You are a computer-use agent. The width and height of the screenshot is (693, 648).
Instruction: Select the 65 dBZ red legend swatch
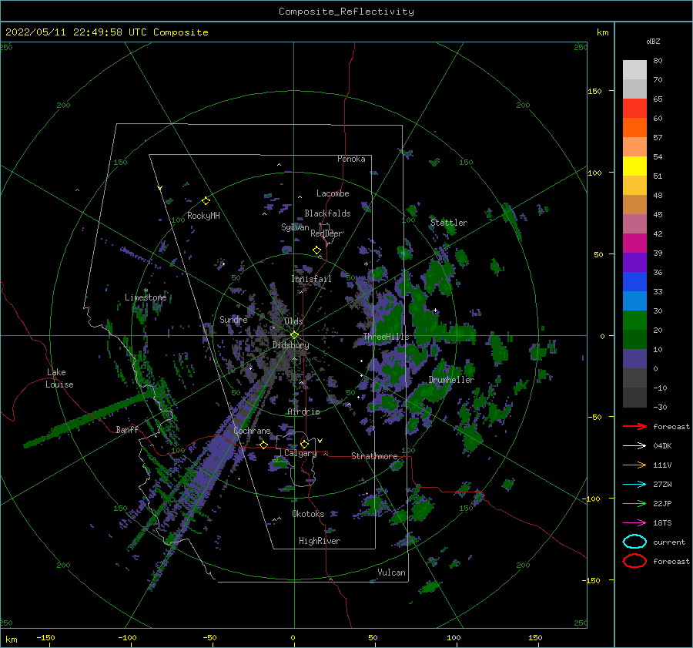pos(634,109)
